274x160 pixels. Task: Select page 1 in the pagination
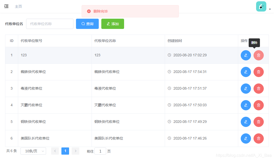[65, 151]
